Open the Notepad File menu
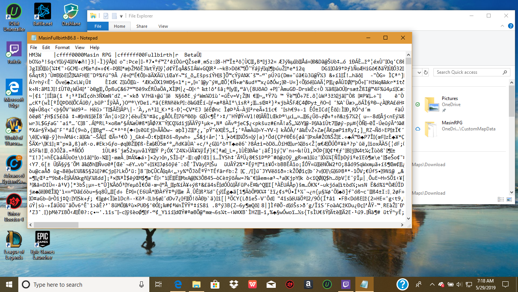 pos(34,48)
